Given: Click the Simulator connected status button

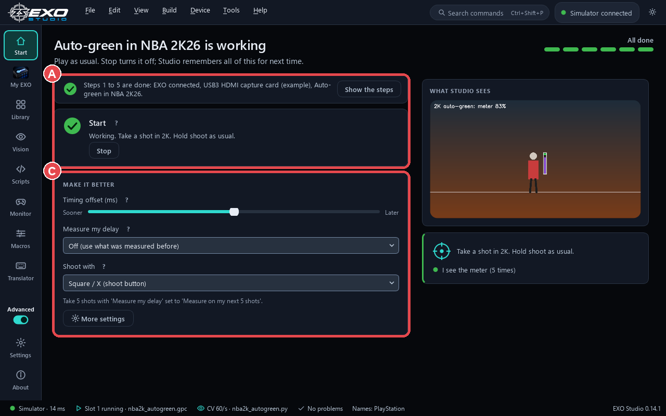Looking at the screenshot, I should (x=597, y=13).
